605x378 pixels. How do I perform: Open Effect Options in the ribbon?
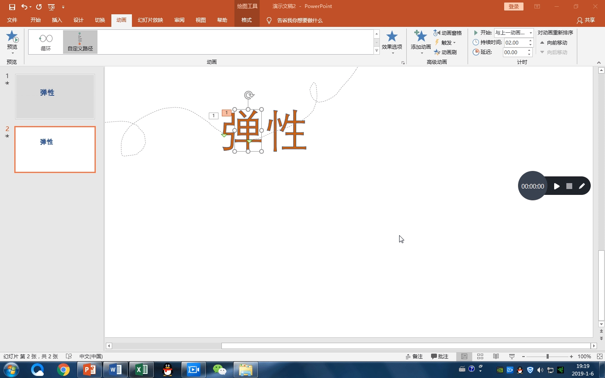pyautogui.click(x=392, y=41)
